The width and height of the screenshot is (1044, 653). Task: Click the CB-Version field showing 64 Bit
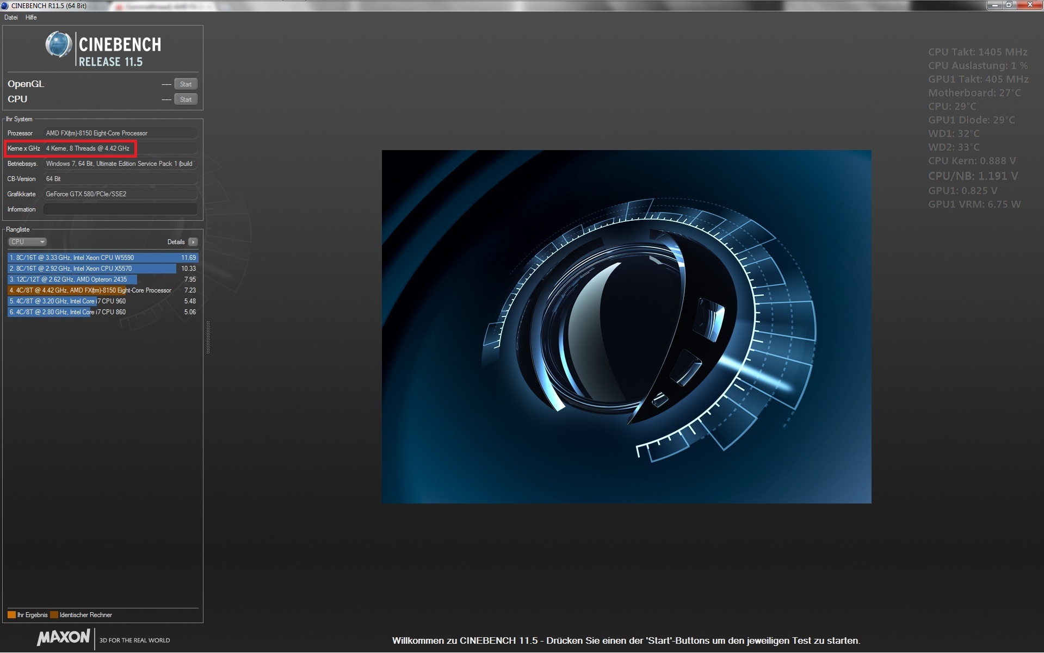120,179
